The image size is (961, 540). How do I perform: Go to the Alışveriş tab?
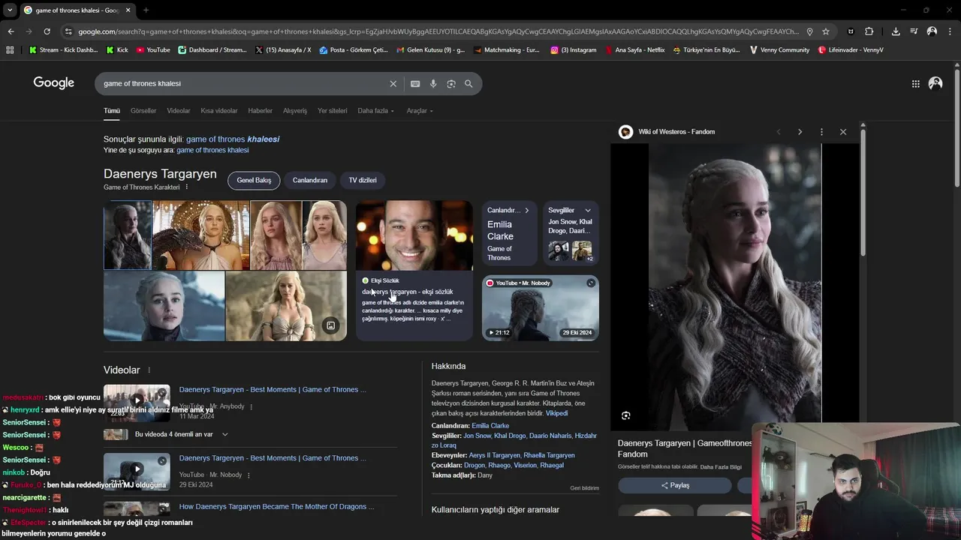(295, 111)
